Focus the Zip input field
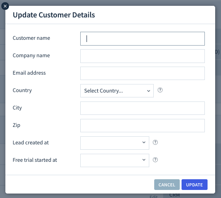221x198 pixels. 143,126
